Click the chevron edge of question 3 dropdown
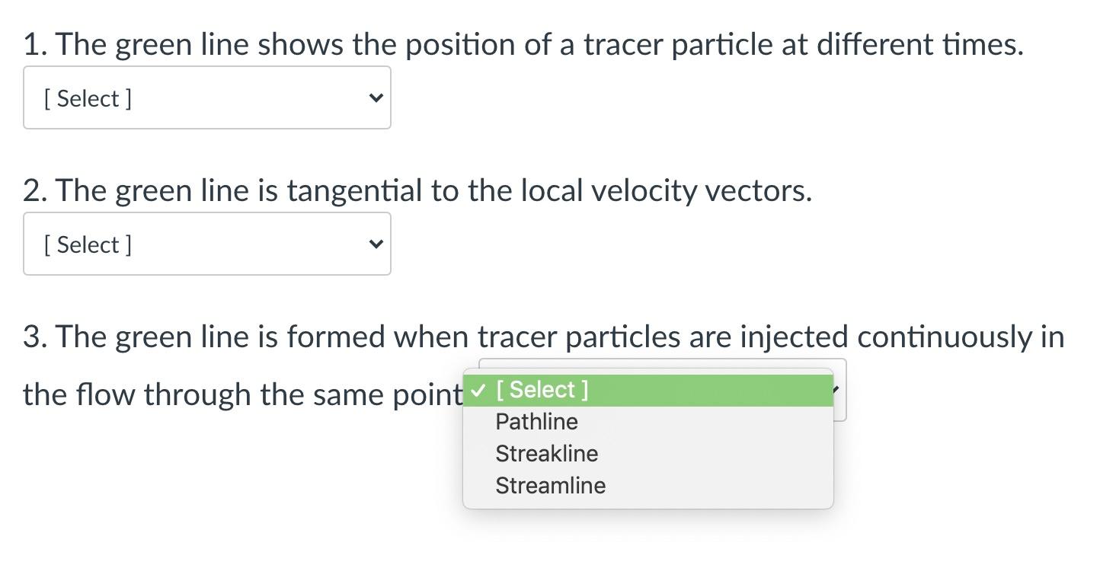 point(834,391)
